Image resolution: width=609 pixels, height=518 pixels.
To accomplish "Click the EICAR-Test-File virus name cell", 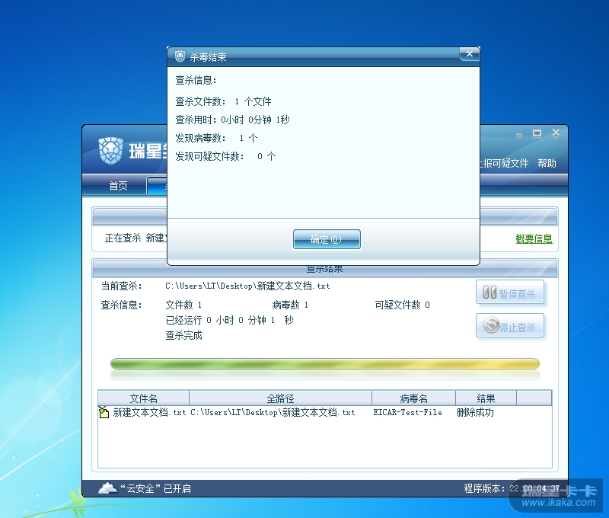I will [x=408, y=412].
